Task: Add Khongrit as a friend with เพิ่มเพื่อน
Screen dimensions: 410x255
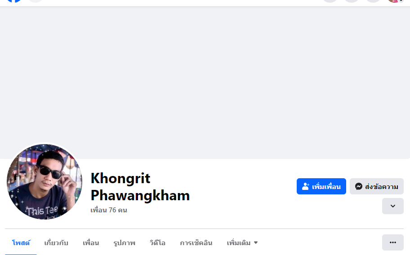Action: point(321,186)
